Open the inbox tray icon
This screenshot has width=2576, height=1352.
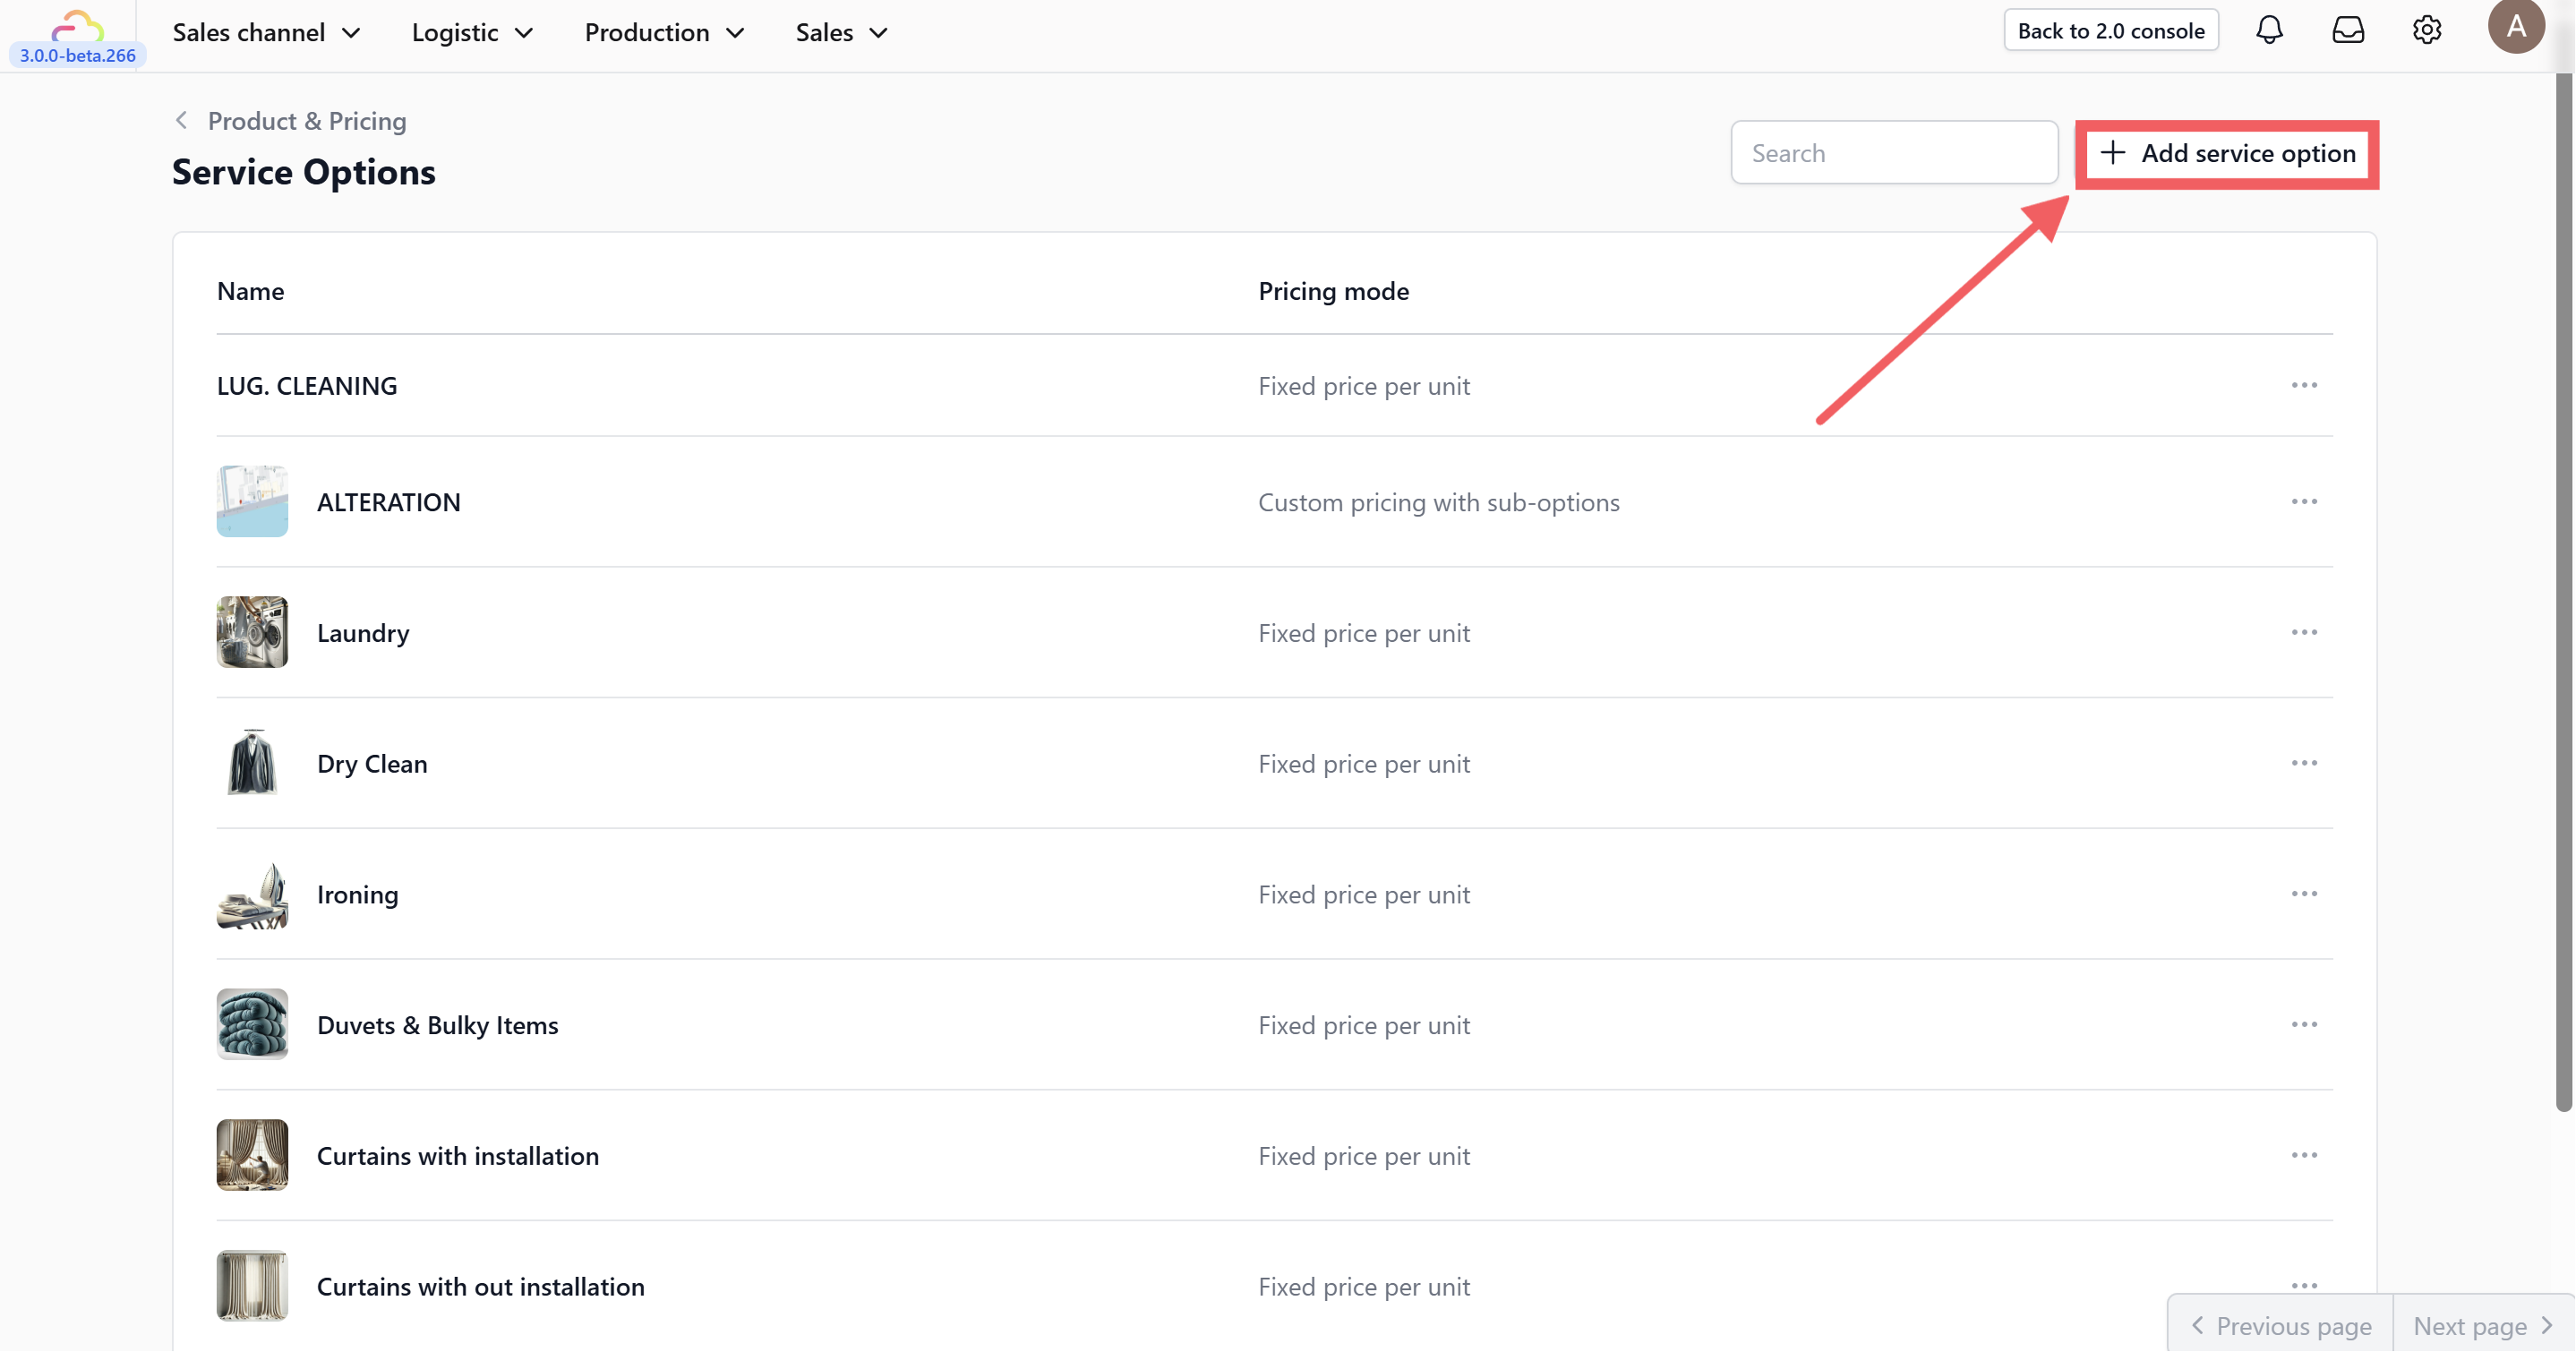(2348, 30)
